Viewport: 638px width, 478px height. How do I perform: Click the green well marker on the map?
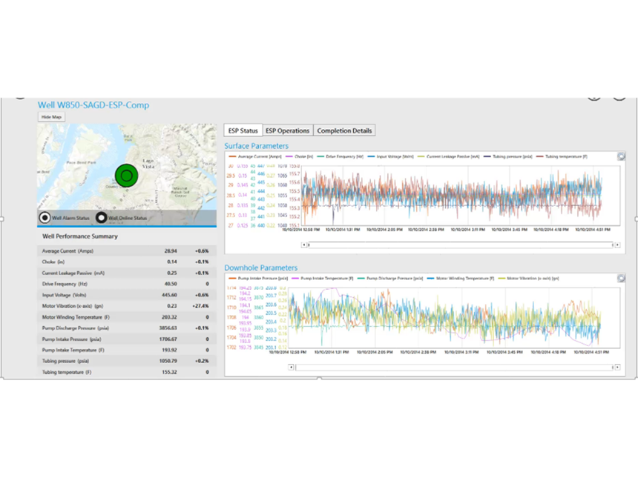pos(126,176)
